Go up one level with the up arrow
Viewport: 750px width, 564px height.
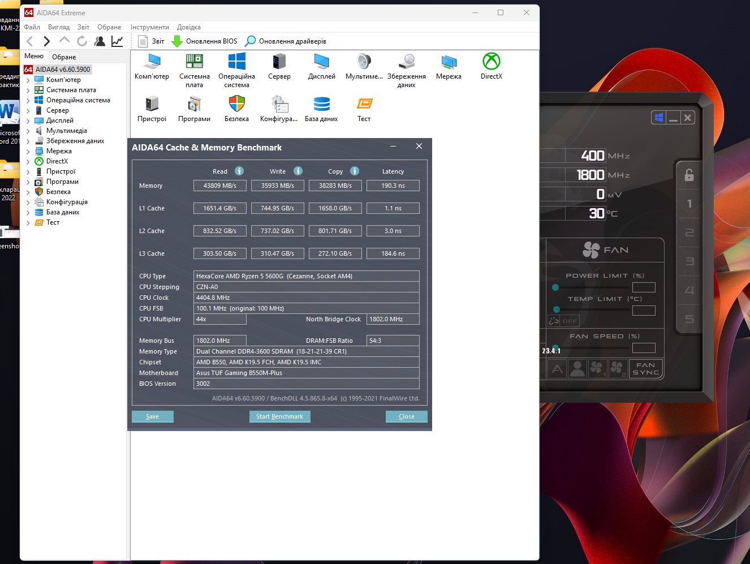[x=64, y=41]
